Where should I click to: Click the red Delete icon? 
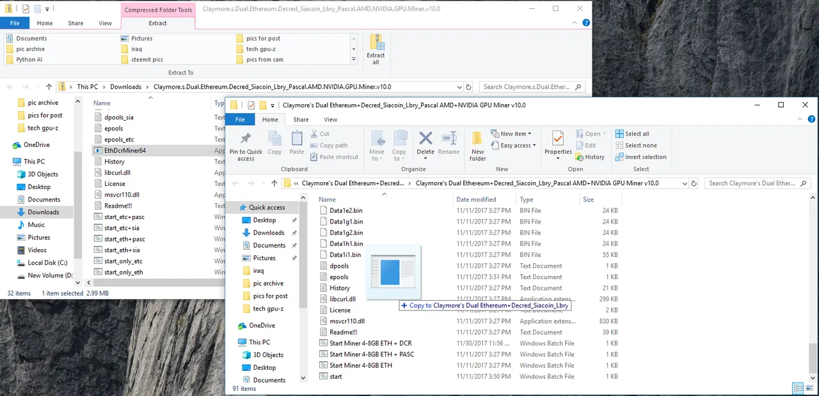425,139
